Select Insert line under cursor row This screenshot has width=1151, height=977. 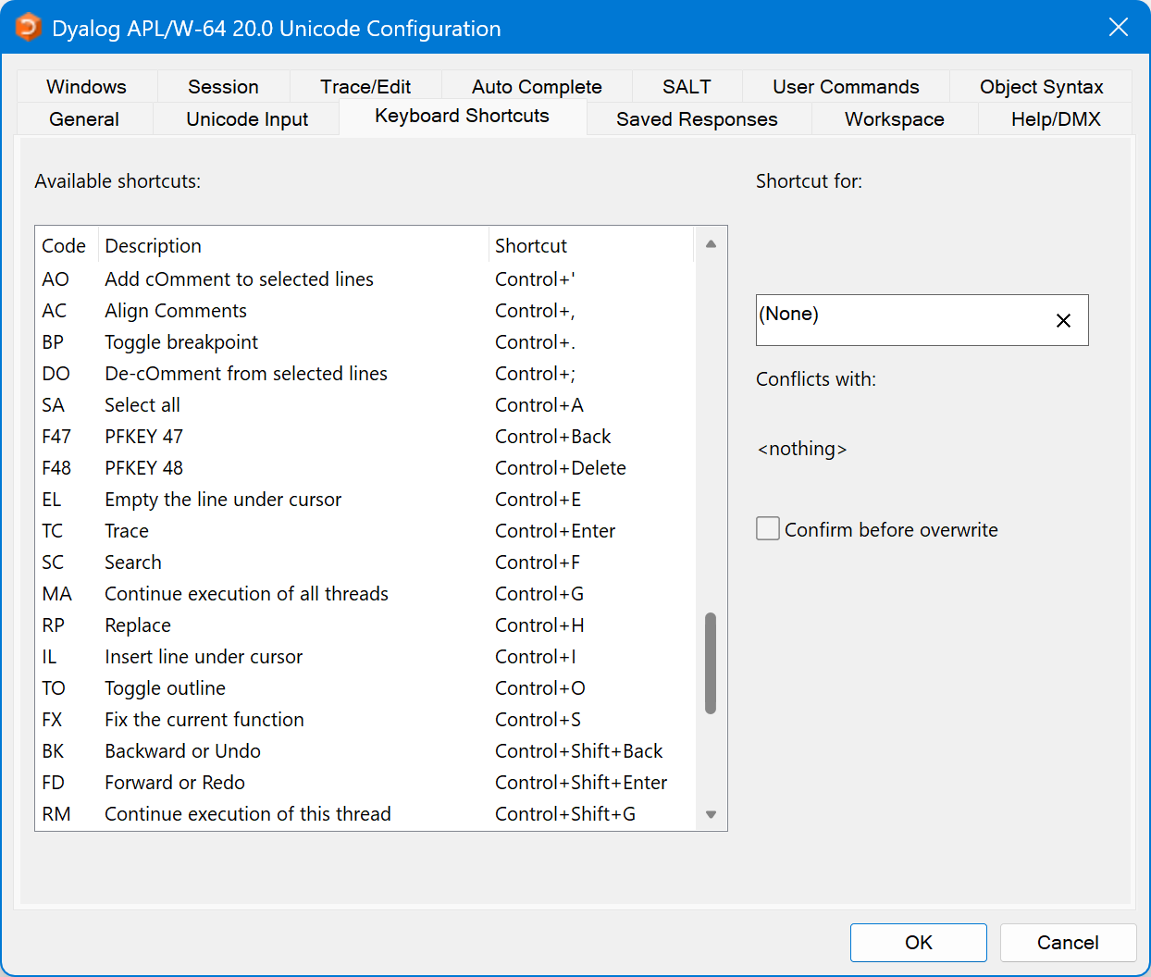pos(365,657)
